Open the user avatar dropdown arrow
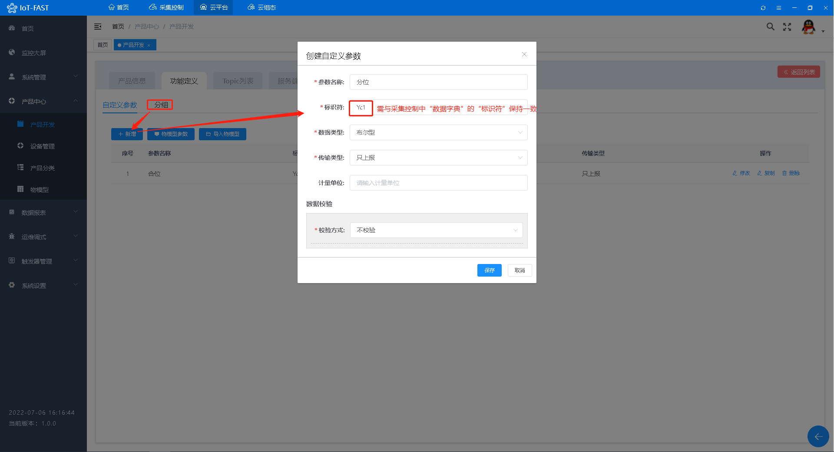The width and height of the screenshot is (834, 452). 823,31
